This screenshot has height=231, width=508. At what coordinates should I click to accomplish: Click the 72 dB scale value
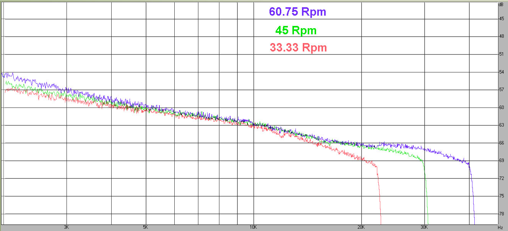tap(501, 178)
